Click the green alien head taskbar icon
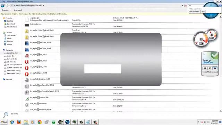The height and width of the screenshot is (125, 222). point(53,122)
